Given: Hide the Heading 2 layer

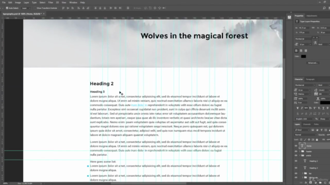Looking at the screenshot, I should coord(296,161).
